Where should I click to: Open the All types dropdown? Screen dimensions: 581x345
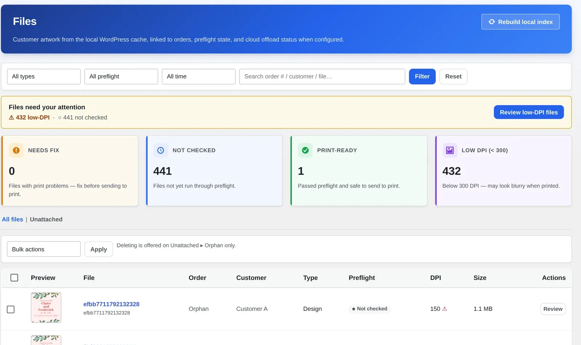(x=44, y=77)
